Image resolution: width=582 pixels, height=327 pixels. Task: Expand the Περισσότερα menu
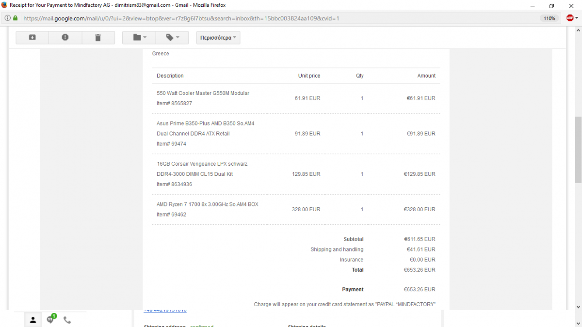218,38
